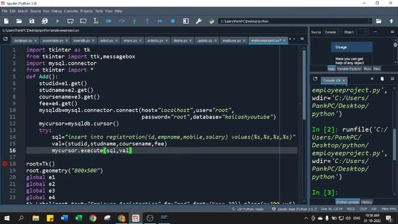Start debugging the file
398x224 pixels.
point(109,21)
